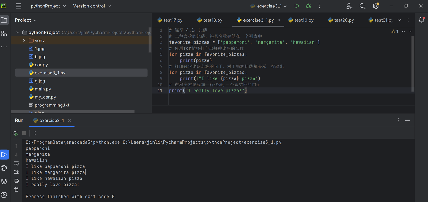Toggle scroll to end of console

[16, 172]
